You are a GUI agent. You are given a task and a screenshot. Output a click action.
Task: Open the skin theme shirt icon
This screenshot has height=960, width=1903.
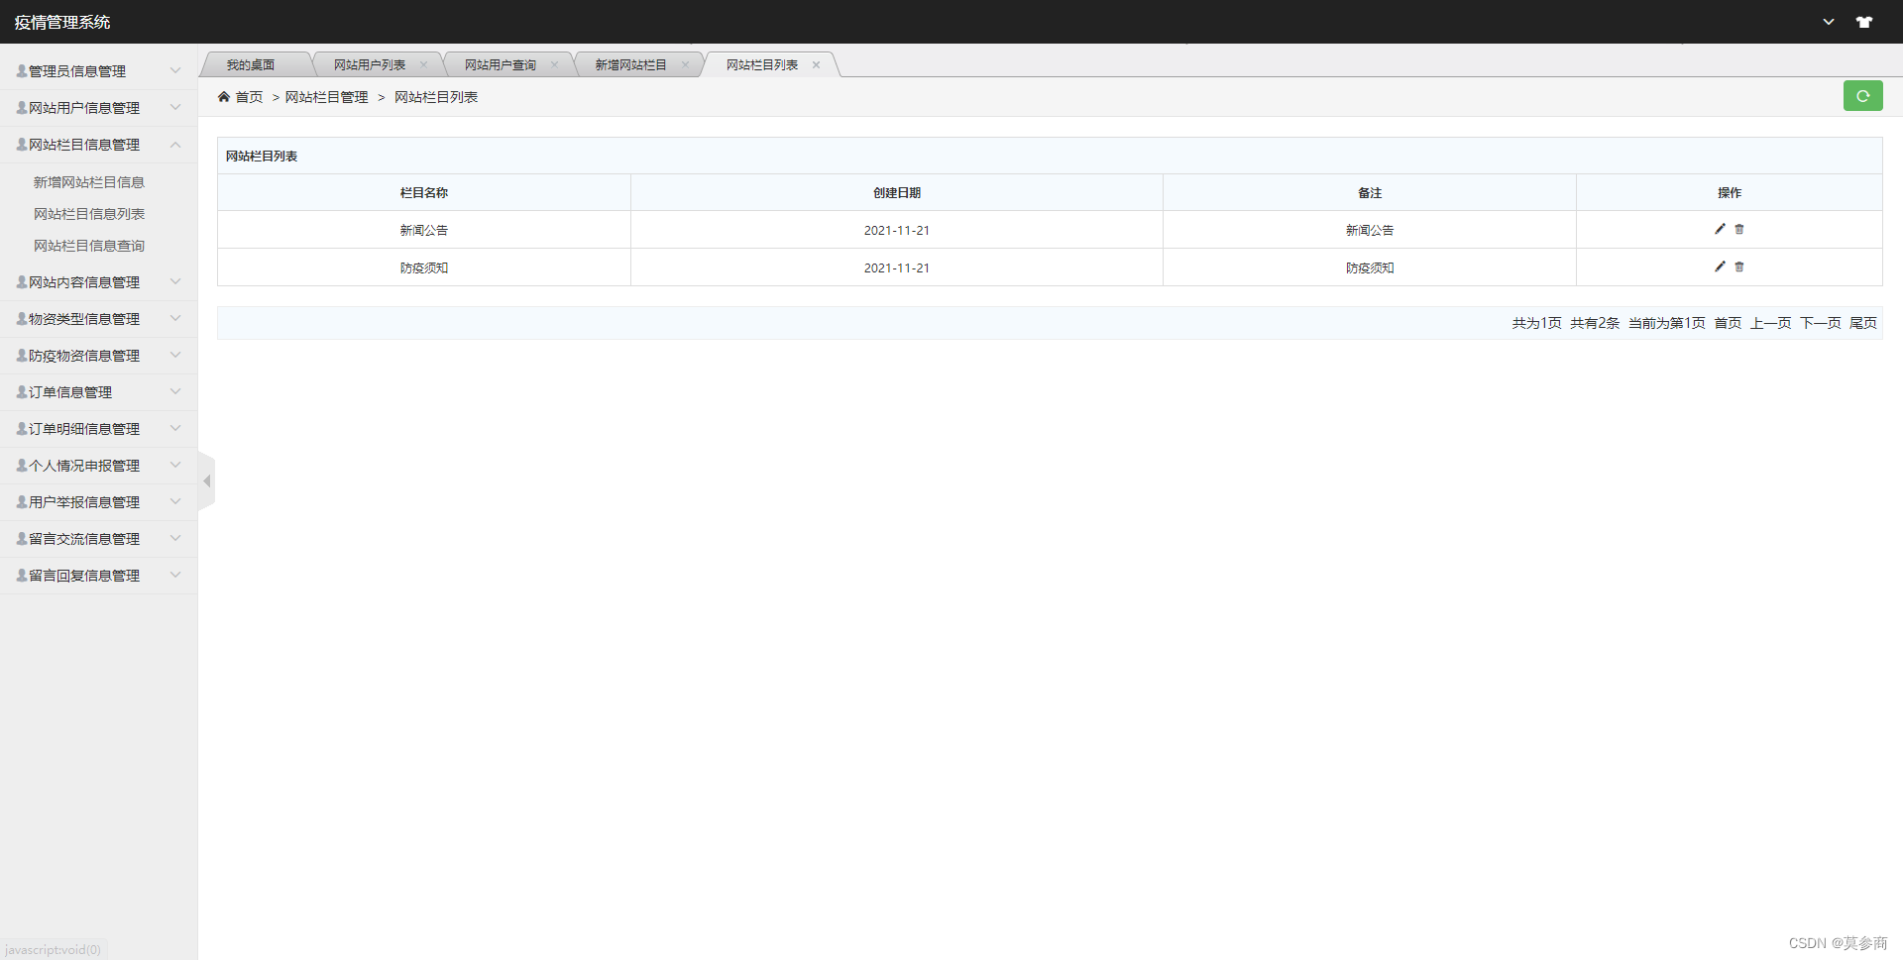click(x=1864, y=22)
